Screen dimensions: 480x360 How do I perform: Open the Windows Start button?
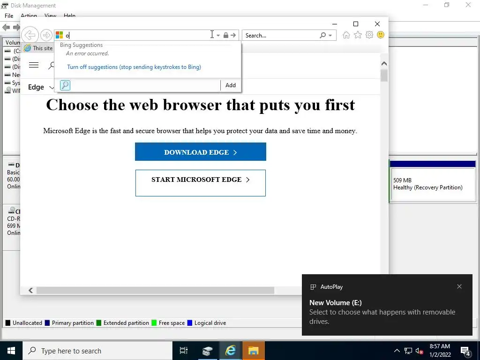[11, 351]
